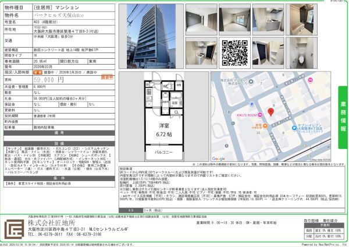
Task: Click the rent amount 59,000 円
Action: pyautogui.click(x=49, y=80)
